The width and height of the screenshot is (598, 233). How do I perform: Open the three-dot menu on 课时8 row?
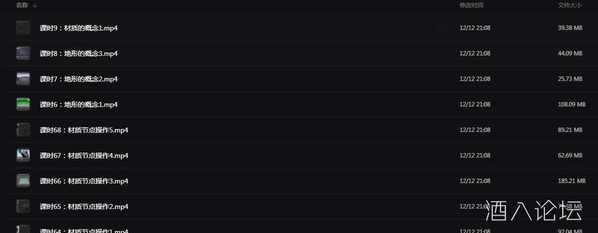(x=441, y=53)
